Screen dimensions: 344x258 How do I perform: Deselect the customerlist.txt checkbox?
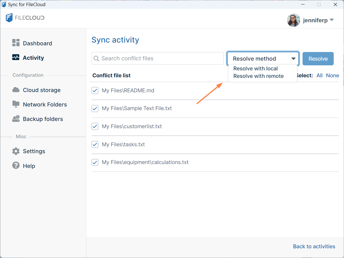tap(95, 126)
